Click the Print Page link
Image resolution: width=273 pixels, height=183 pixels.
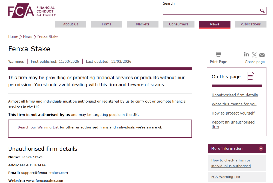[218, 62]
